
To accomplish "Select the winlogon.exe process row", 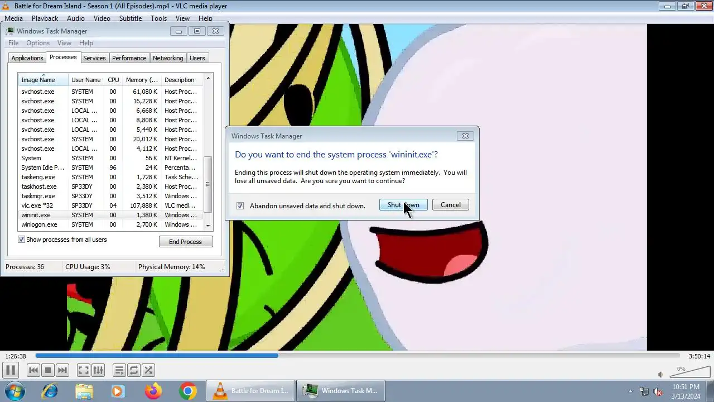I will (x=110, y=224).
